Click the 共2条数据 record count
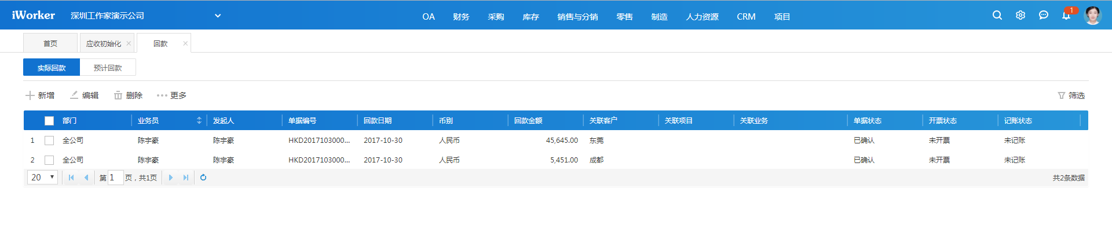Viewport: 1112px width, 240px height. [1069, 178]
